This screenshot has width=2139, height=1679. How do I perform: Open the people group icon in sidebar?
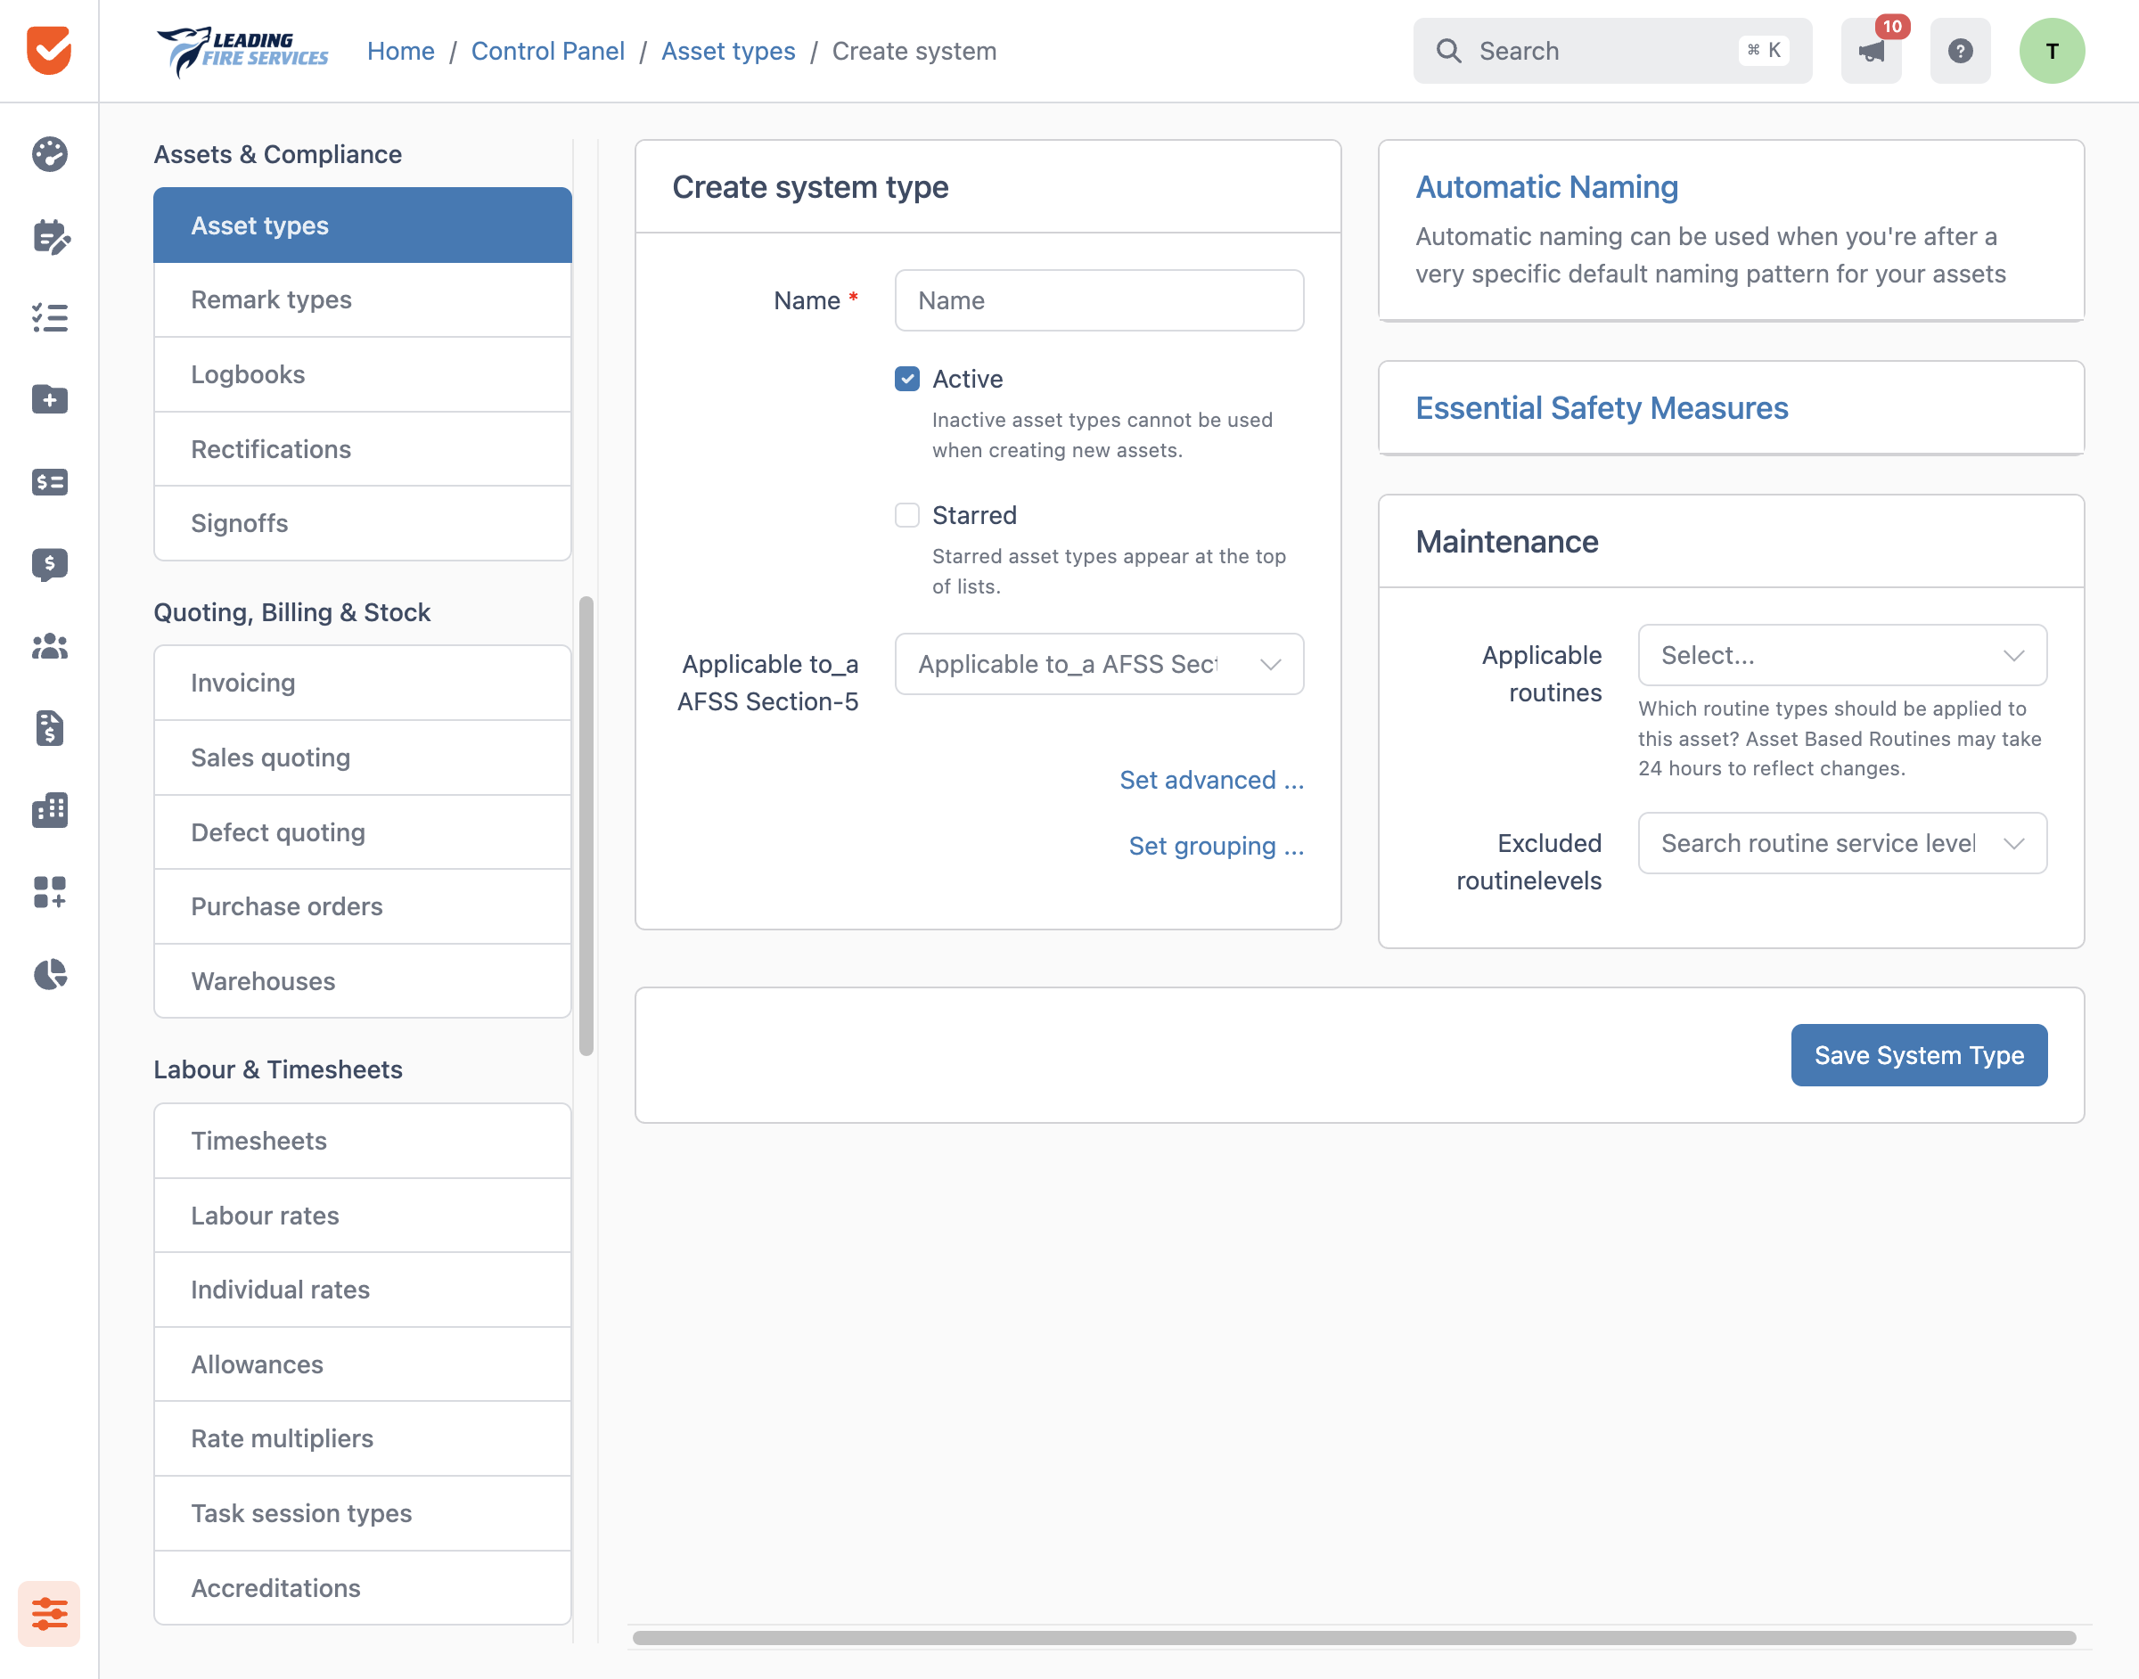(x=49, y=647)
